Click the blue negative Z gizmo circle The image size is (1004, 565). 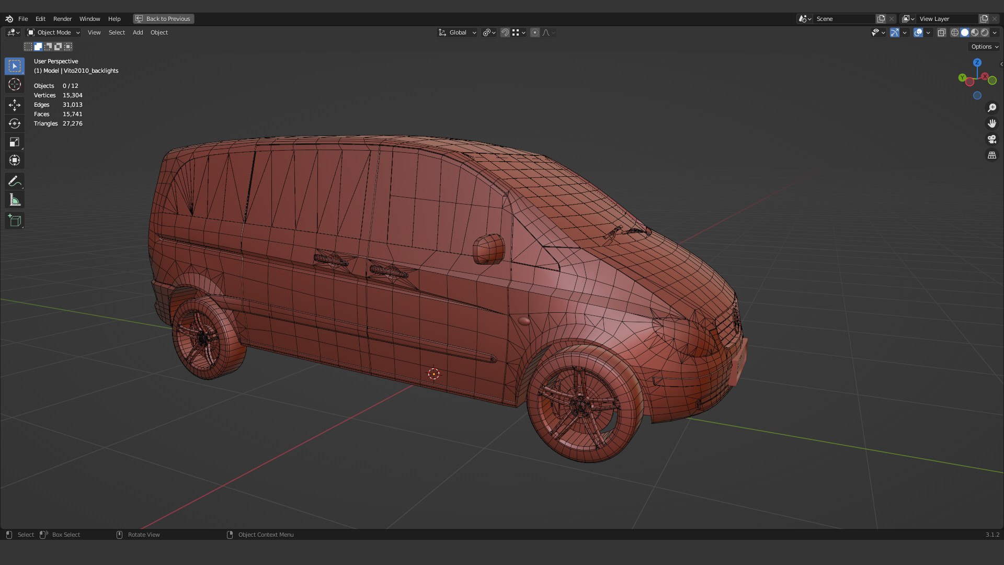click(x=977, y=96)
